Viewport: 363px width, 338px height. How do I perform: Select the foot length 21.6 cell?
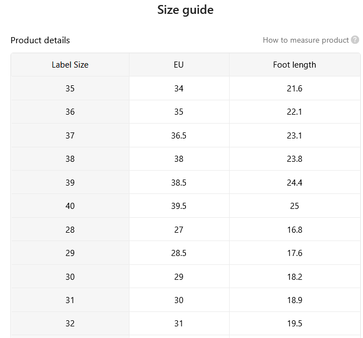pyautogui.click(x=294, y=88)
